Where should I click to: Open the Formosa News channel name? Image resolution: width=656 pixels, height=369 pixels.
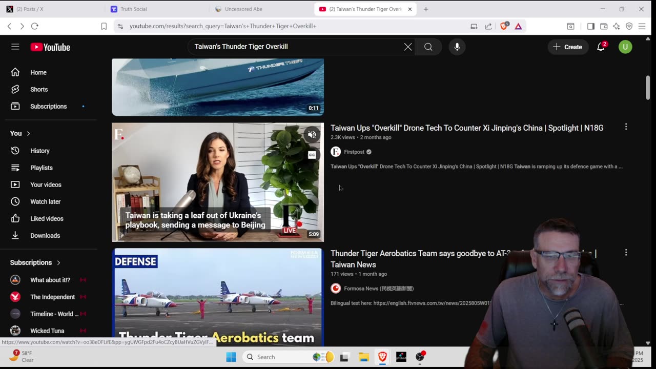(379, 289)
